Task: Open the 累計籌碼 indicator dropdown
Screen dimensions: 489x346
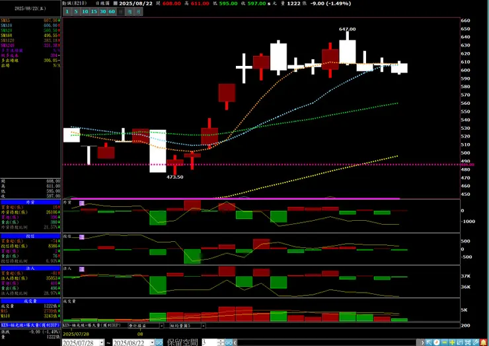Action: point(161,326)
